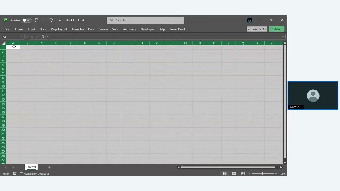
Task: Click the Enter checkmark formula icon
Action: [x=37, y=37]
